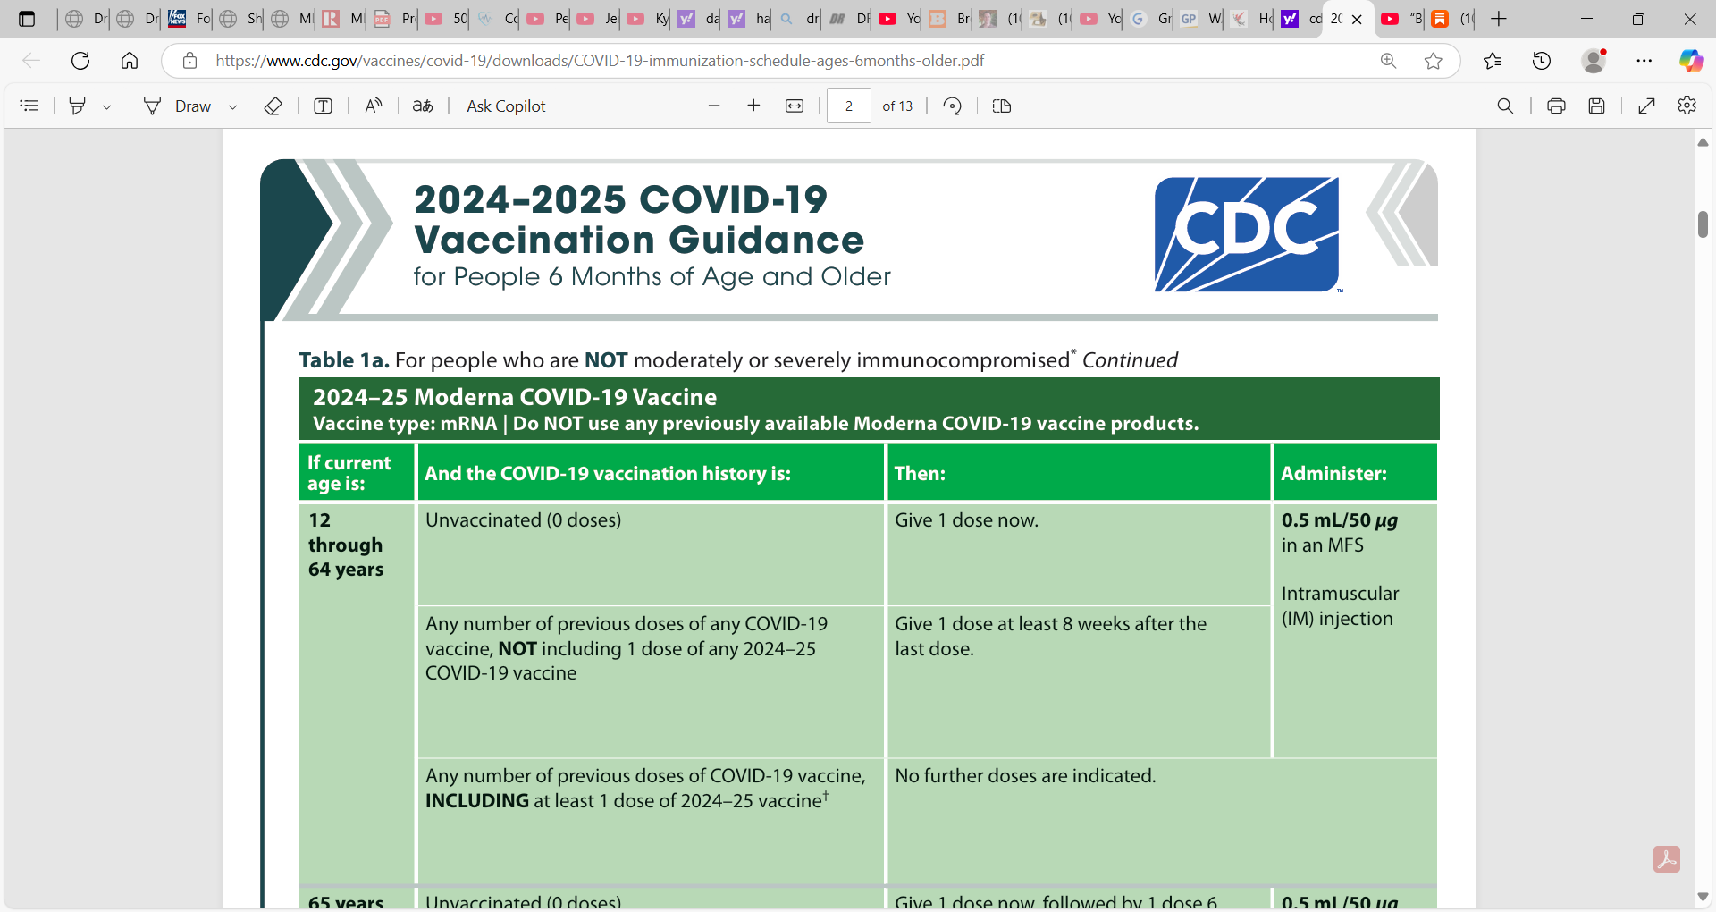Click 'Unvaccinated (0 doses)' for 12–64 years
Screen dimensions: 1716x912
(524, 520)
